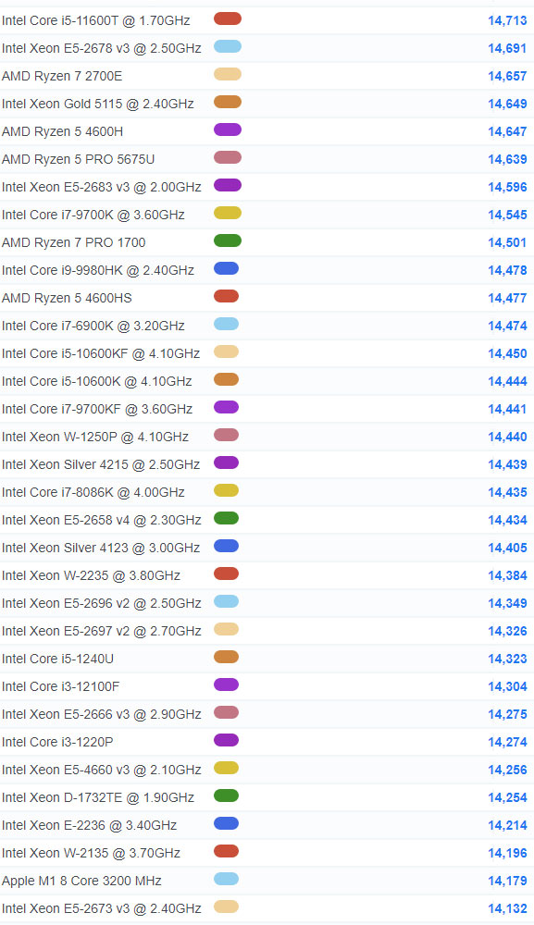The image size is (534, 925).
Task: Click the light blue swatch beside Core i7-6900K
Action: [x=226, y=324]
